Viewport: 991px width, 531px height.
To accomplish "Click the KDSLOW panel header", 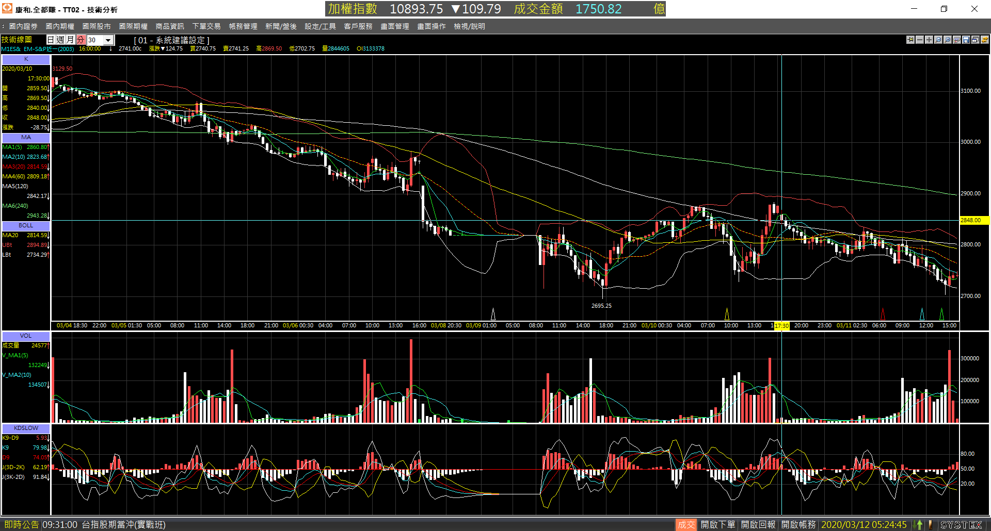I will click(26, 428).
